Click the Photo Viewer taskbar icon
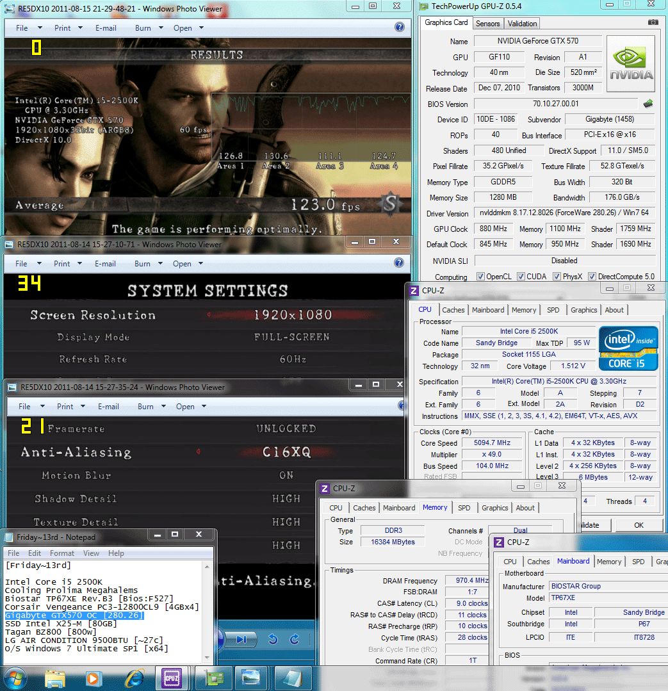The height and width of the screenshot is (691, 668). coord(251,679)
